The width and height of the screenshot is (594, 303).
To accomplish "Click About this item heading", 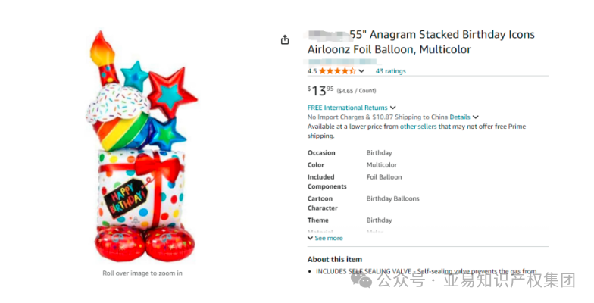I will click(335, 259).
